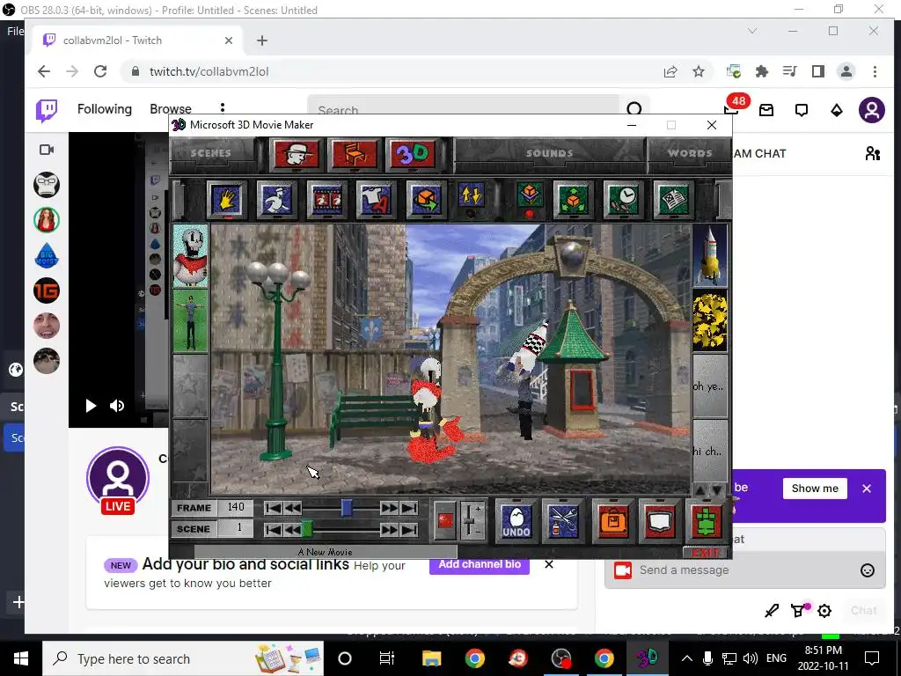Select the T-pose man actor thumbnail
This screenshot has width=901, height=676.
[191, 320]
